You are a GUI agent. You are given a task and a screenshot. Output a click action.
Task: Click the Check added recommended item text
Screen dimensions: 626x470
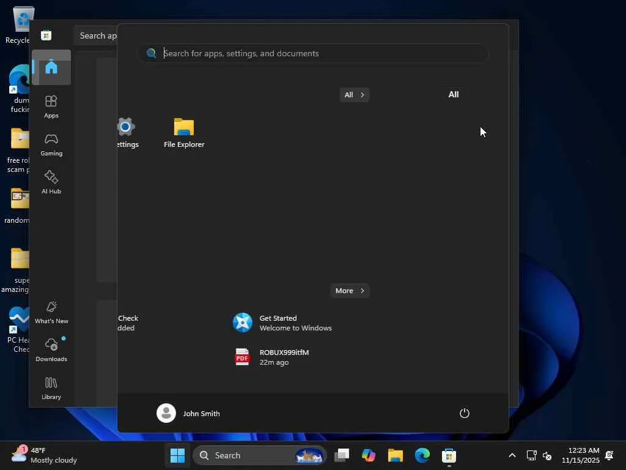click(128, 323)
